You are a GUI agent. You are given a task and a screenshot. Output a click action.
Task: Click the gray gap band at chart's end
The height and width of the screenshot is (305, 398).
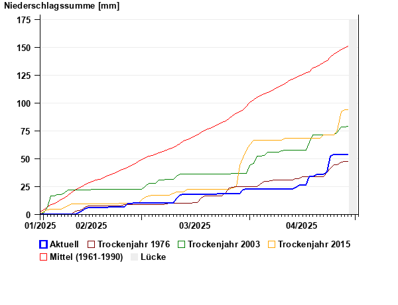[353, 117]
